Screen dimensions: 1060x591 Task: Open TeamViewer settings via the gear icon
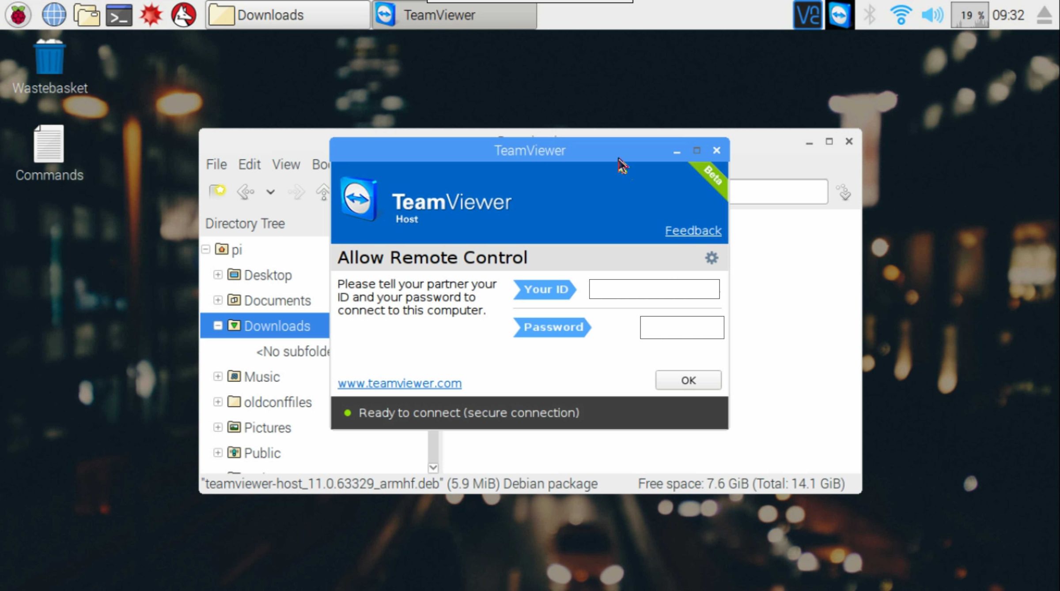click(711, 258)
